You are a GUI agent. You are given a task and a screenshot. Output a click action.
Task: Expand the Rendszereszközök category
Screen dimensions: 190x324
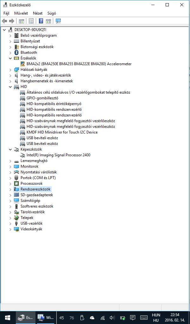(x=10, y=189)
